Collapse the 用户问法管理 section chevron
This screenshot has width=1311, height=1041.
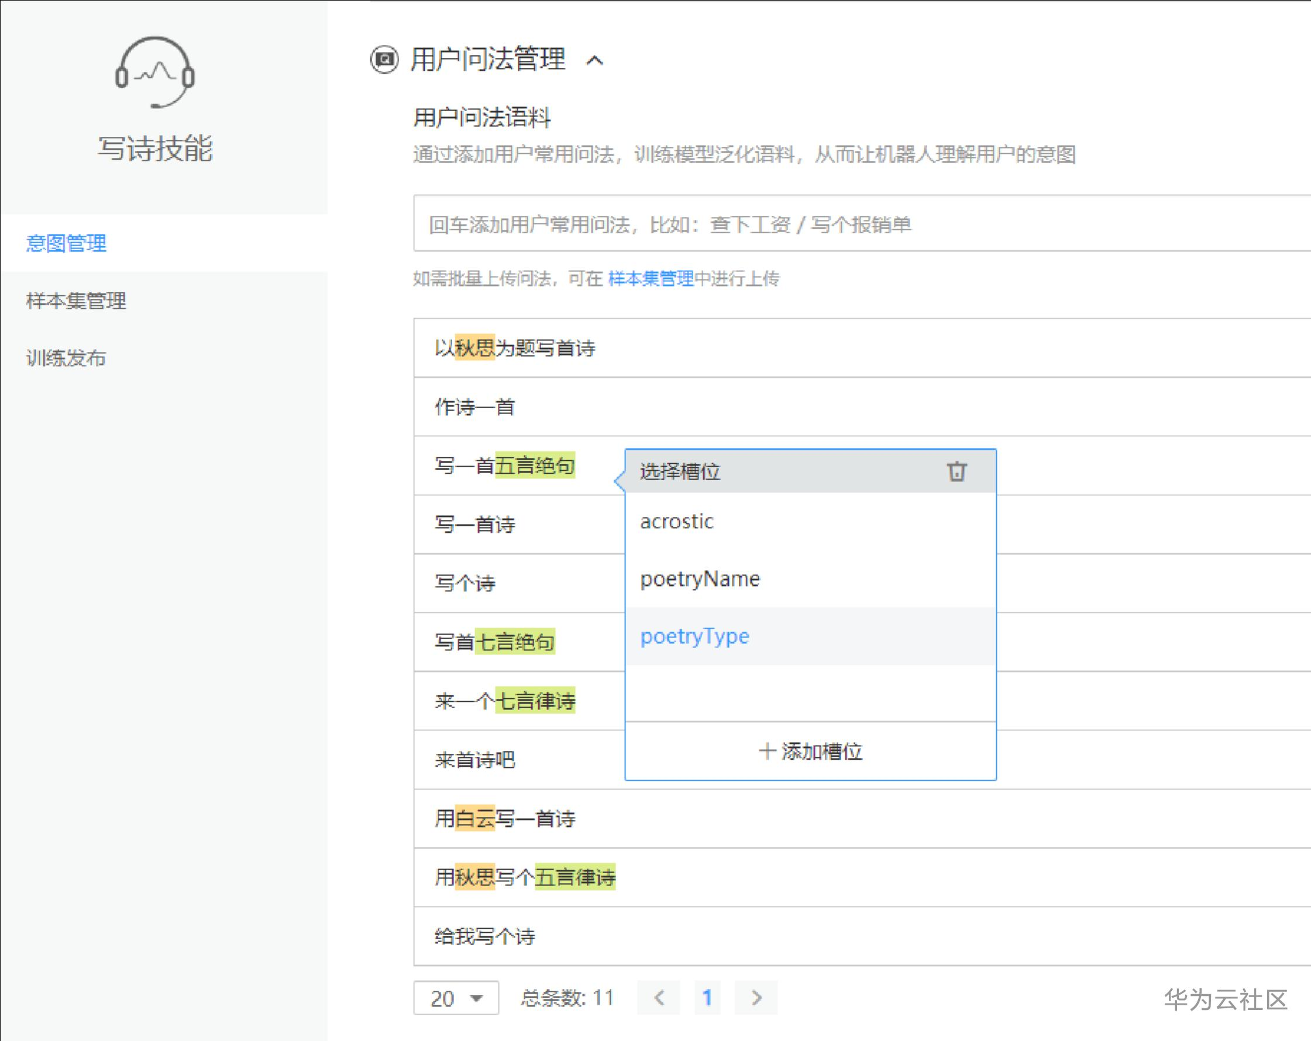pos(595,60)
